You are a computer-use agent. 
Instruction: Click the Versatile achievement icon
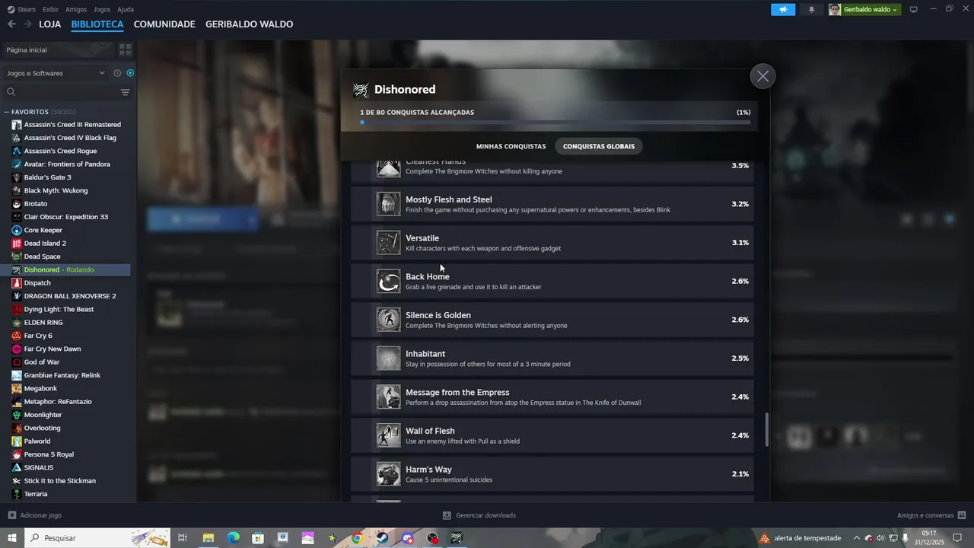pos(388,243)
